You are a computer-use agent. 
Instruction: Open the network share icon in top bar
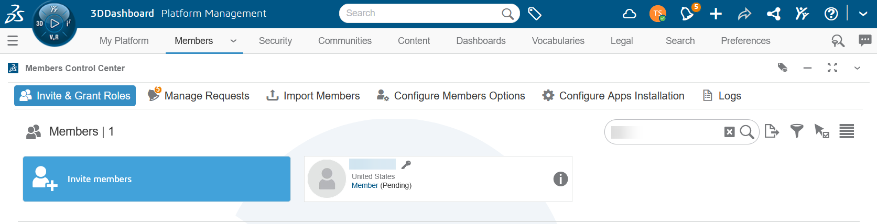tap(774, 14)
